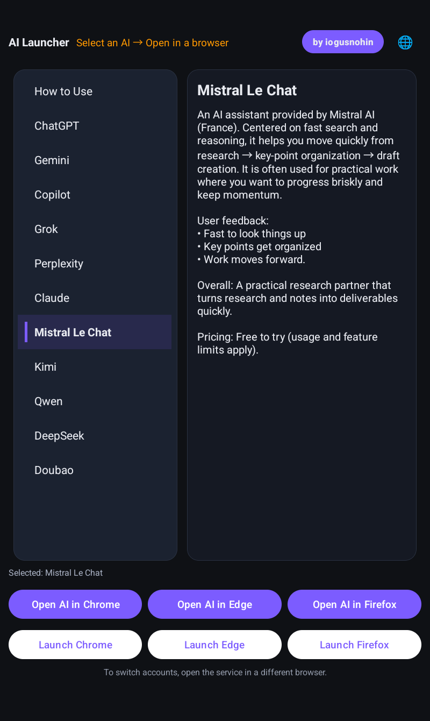Viewport: 430px width, 721px height.
Task: Open AI in Edge
Action: pos(214,604)
